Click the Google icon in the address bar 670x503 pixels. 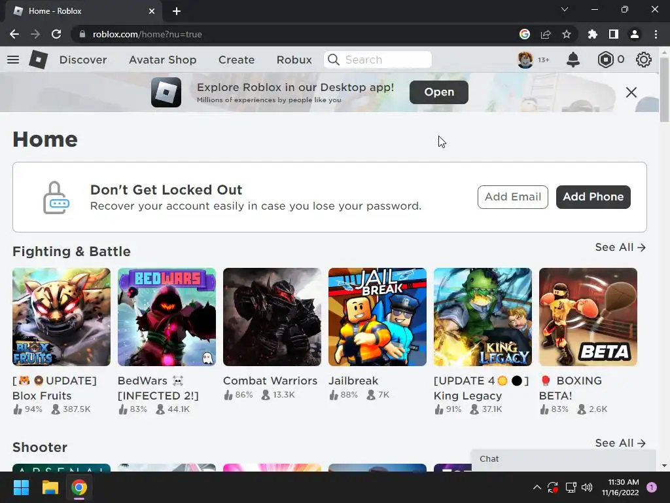[525, 34]
